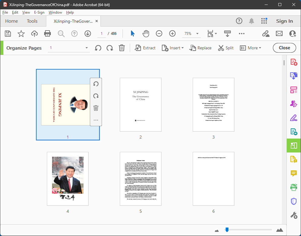The height and width of the screenshot is (236, 301).
Task: Send the file by email
Action: click(279, 34)
